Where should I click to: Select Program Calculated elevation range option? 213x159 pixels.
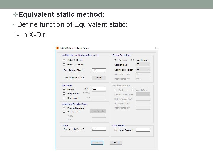click(64, 108)
